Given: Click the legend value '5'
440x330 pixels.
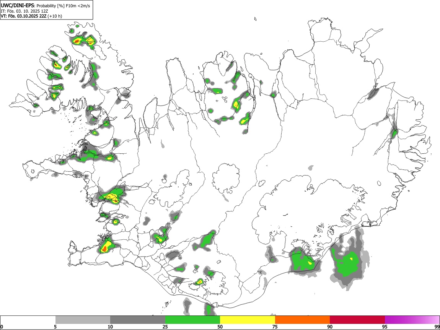Looking at the screenshot, I should (x=55, y=327).
